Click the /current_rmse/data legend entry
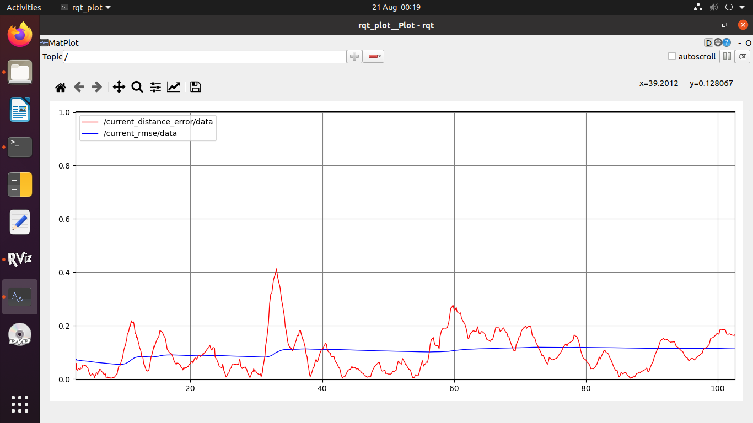753x423 pixels. pos(140,133)
